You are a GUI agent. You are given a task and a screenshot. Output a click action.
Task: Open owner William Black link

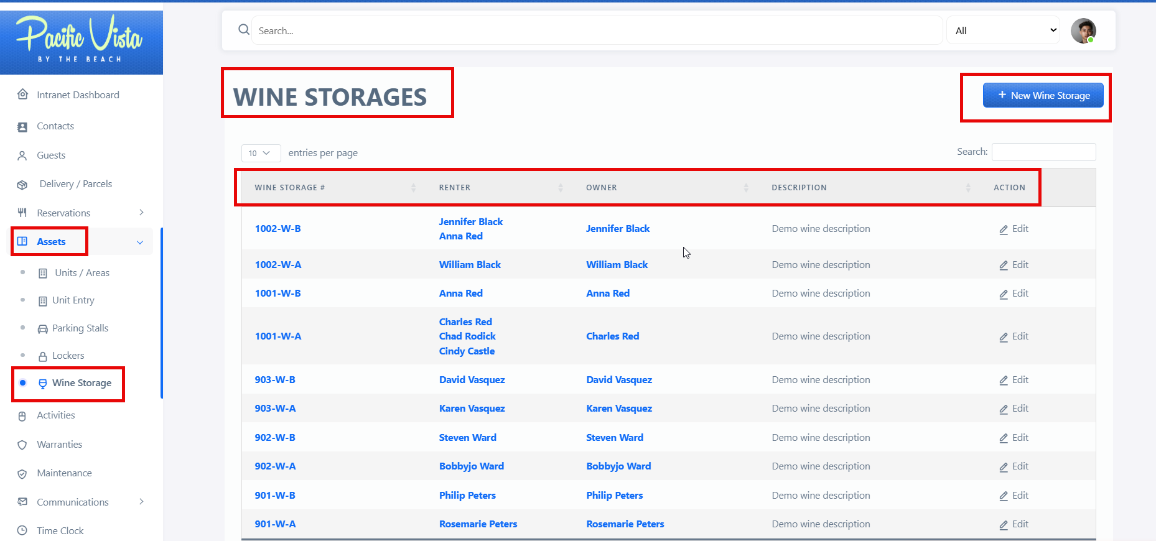[x=617, y=264]
